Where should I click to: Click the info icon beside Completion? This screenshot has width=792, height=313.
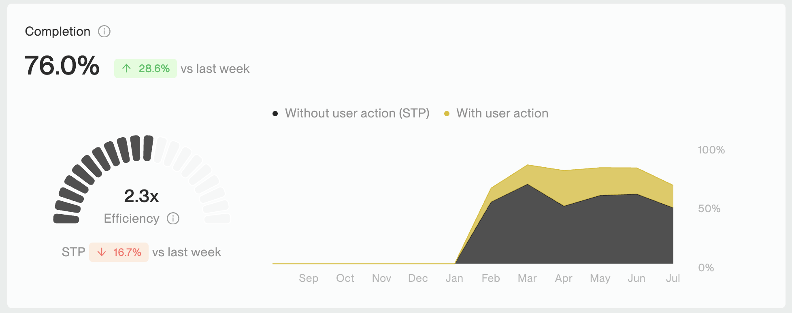(x=104, y=32)
